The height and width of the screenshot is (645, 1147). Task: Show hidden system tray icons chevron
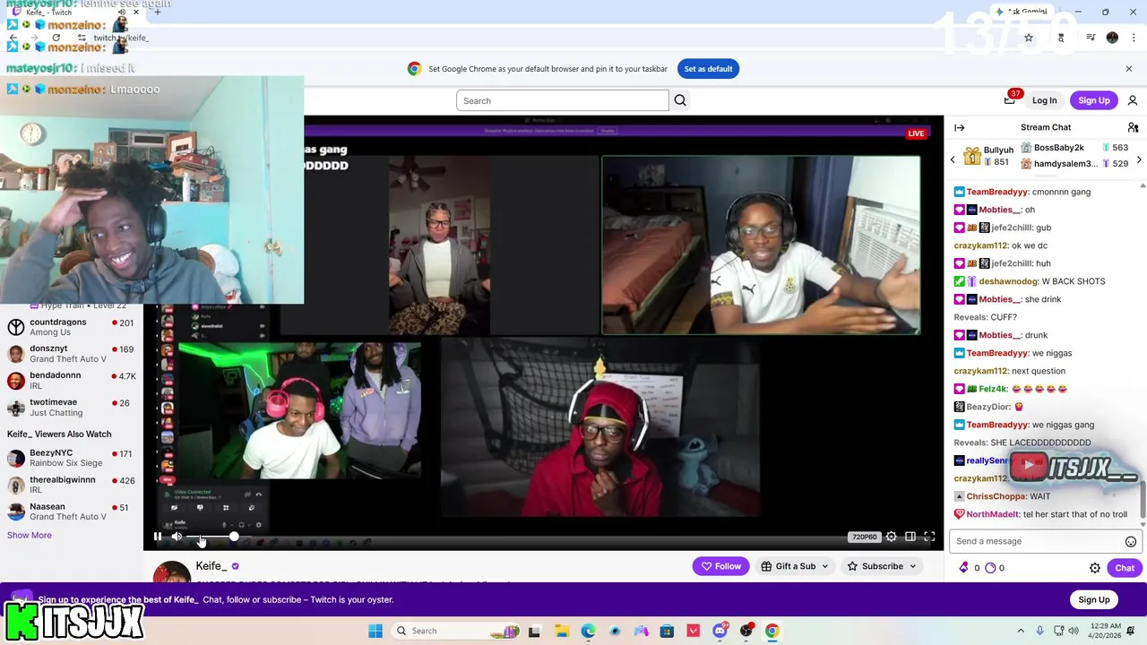(x=1022, y=631)
